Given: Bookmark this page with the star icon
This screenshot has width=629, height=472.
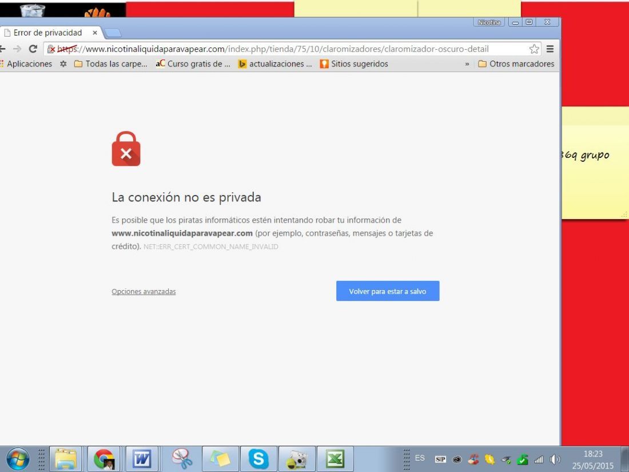Looking at the screenshot, I should [x=534, y=49].
